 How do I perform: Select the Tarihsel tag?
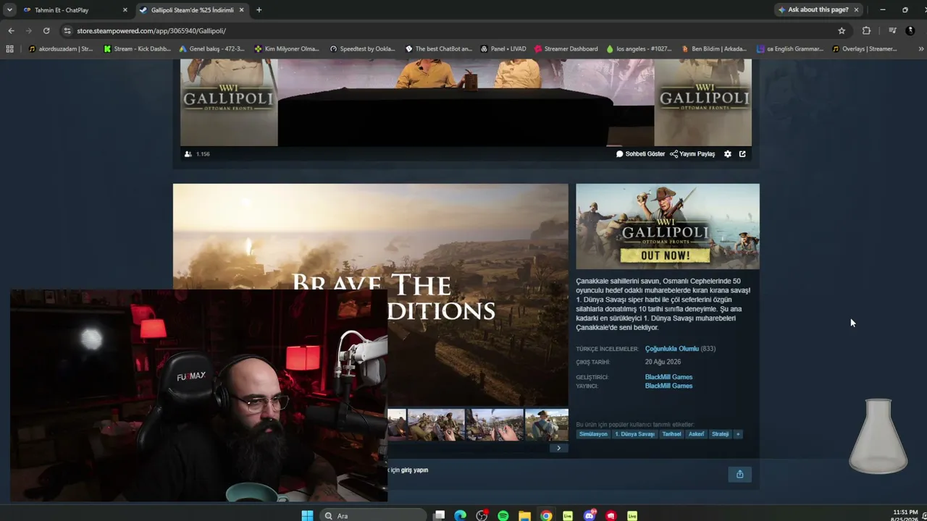[671, 434]
